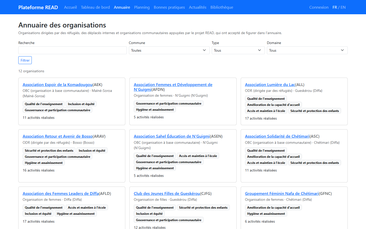Open Association Solidarité de Chétimari
The height and width of the screenshot is (229, 366).
277,136
